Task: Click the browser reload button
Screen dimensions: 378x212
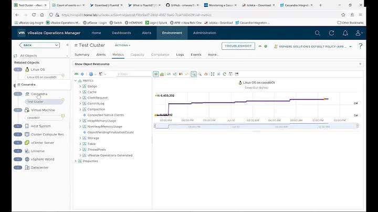Action: [x=34, y=15]
